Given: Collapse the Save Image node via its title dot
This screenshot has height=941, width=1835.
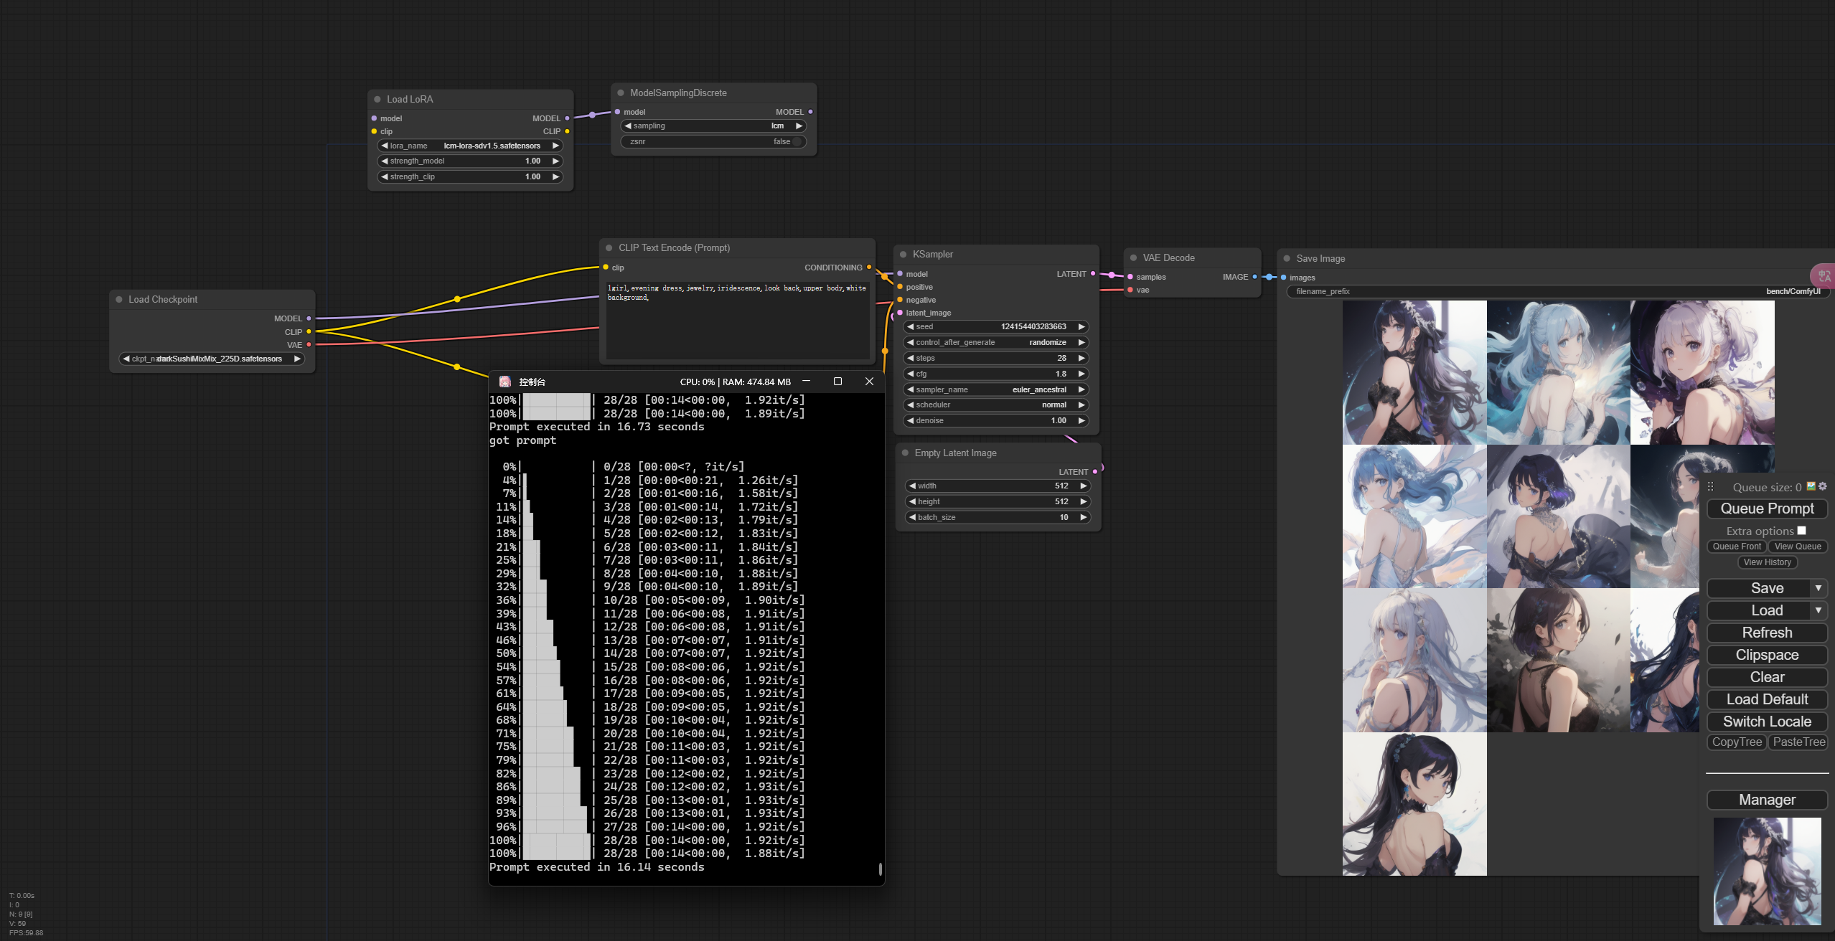Looking at the screenshot, I should point(1287,259).
